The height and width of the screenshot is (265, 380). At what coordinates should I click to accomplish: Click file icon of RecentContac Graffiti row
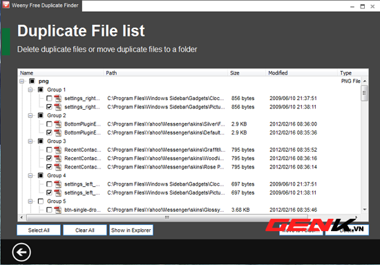pyautogui.click(x=57, y=150)
